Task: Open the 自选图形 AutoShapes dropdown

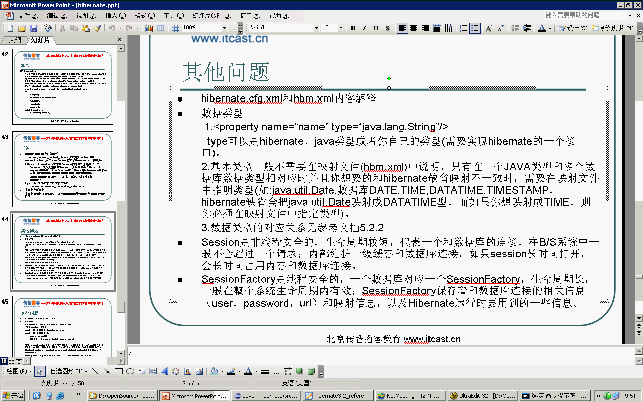Action: pyautogui.click(x=69, y=372)
